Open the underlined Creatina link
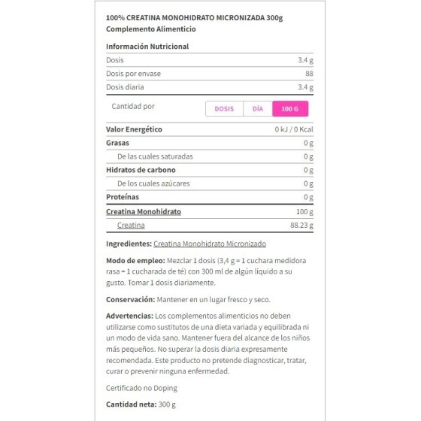421x421 pixels. pyautogui.click(x=131, y=226)
